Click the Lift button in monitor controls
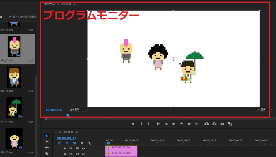Viewport: 276px width, 157px height. click(207, 124)
